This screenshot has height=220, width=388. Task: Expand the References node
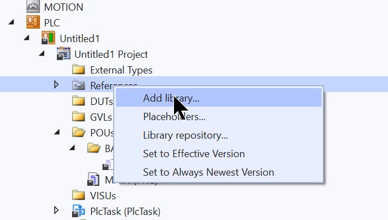56,85
